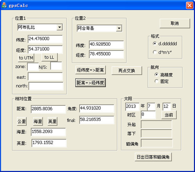Click the 英里 value field 1793.1552
195x172 pixels.
click(x=49, y=143)
